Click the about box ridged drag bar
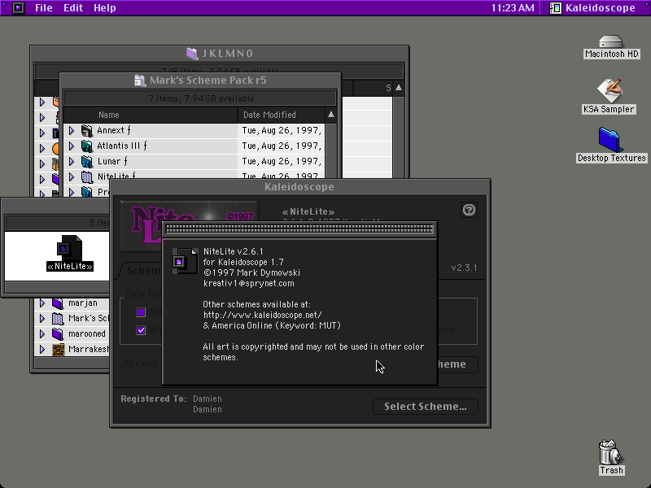This screenshot has width=651, height=488. [x=299, y=229]
